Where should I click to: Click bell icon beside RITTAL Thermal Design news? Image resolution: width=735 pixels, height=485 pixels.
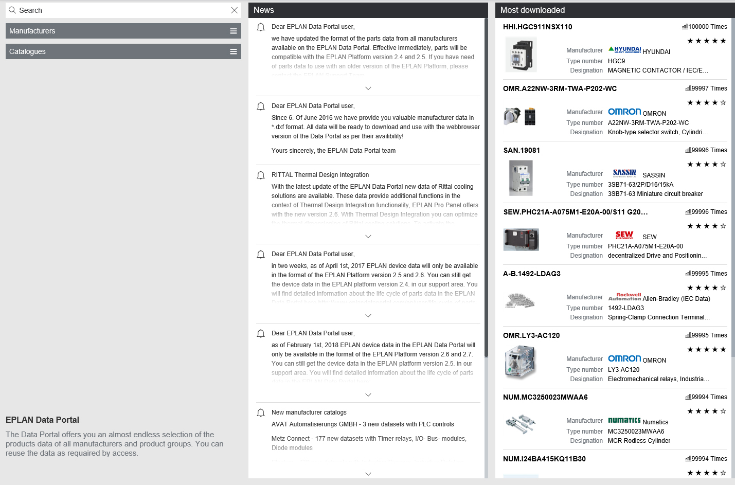261,175
